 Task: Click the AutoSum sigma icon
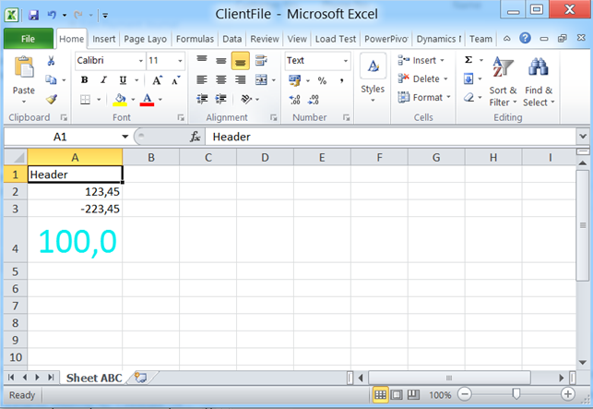tap(468, 60)
